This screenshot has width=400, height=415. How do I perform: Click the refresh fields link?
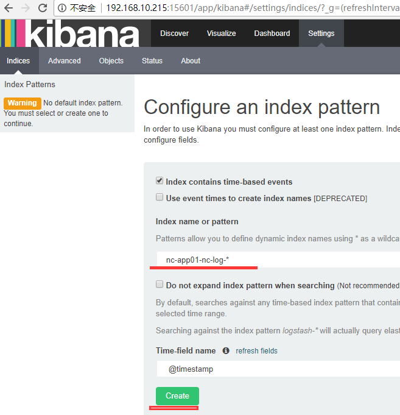pos(256,351)
